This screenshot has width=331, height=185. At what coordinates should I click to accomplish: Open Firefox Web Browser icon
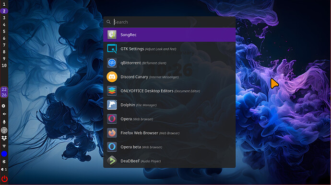coord(112,133)
